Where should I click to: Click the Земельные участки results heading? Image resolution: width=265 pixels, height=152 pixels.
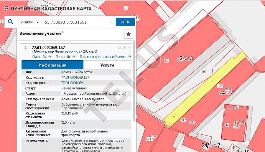coord(41,33)
